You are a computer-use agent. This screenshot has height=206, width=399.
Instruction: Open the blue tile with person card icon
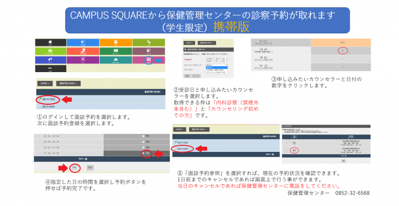pos(83,43)
